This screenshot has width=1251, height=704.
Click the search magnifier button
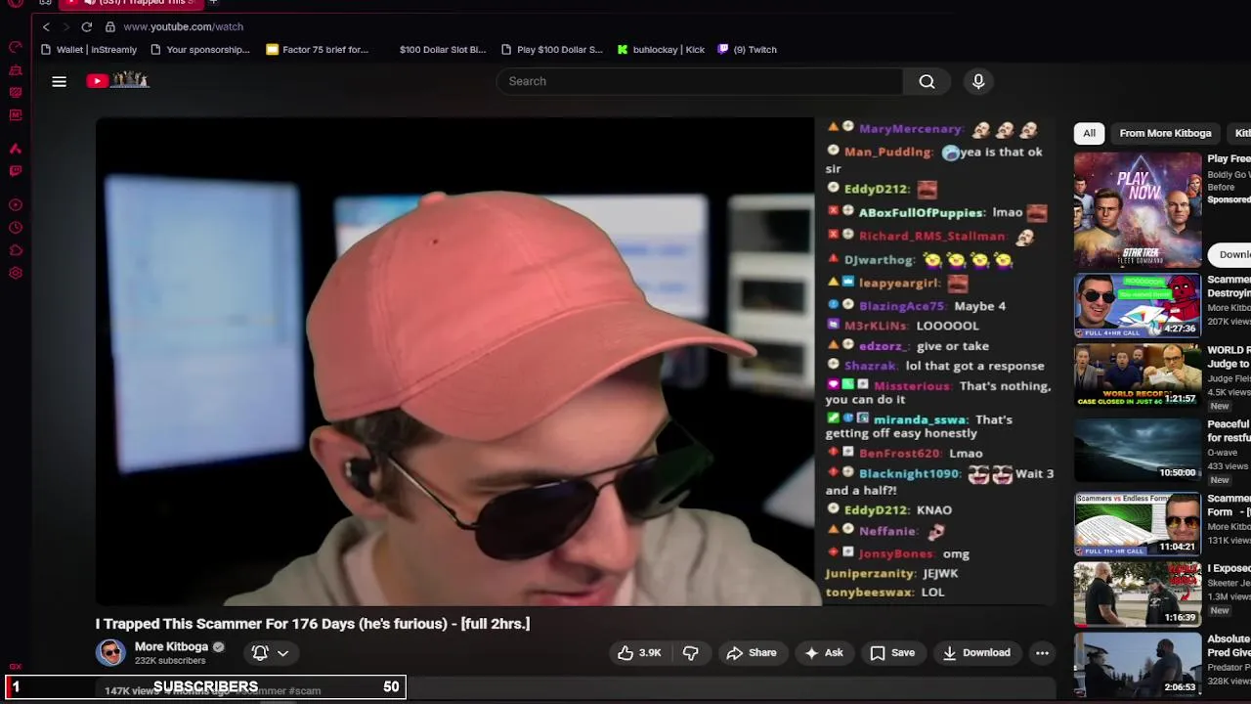(927, 81)
